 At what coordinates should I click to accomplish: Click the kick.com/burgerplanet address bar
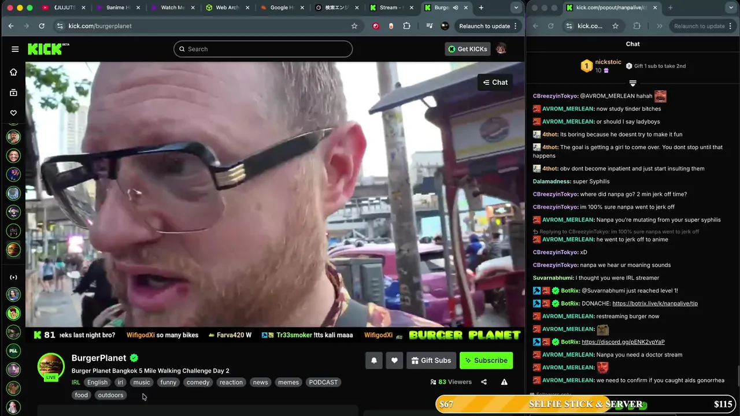click(x=205, y=26)
